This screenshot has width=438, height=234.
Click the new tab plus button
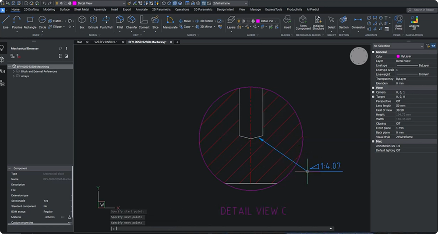tap(177, 42)
